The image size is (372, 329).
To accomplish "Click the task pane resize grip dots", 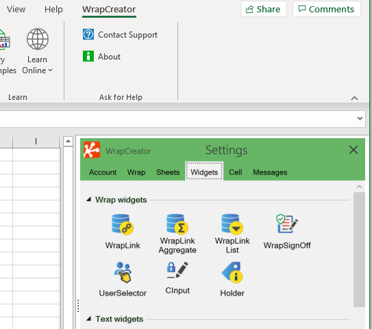I will pyautogui.click(x=78, y=306).
